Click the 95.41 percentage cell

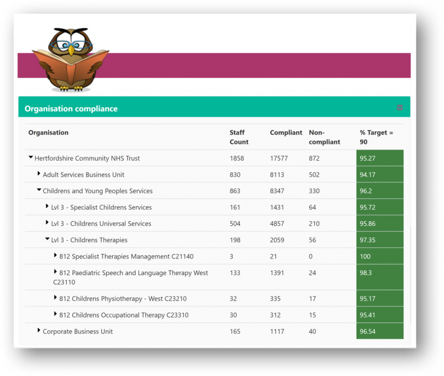point(380,315)
